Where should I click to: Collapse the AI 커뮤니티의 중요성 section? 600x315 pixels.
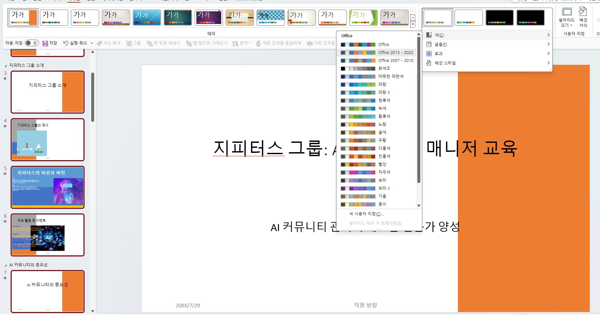[x=6, y=265]
